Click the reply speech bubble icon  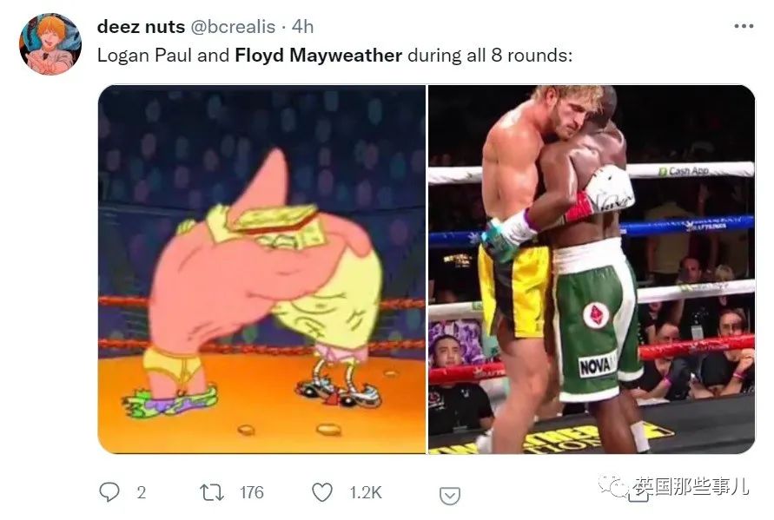pyautogui.click(x=109, y=492)
